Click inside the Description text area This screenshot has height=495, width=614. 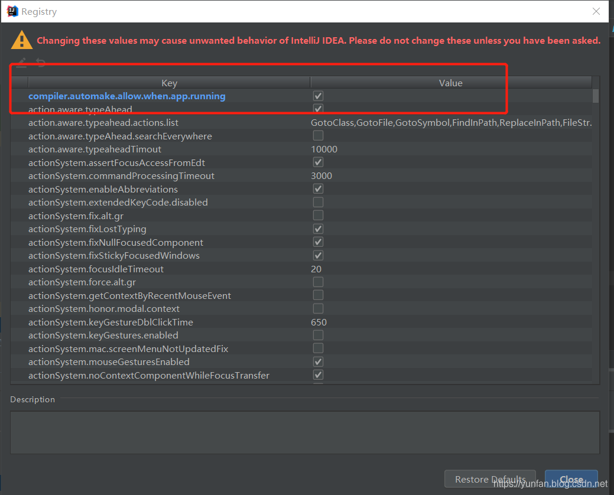click(305, 432)
